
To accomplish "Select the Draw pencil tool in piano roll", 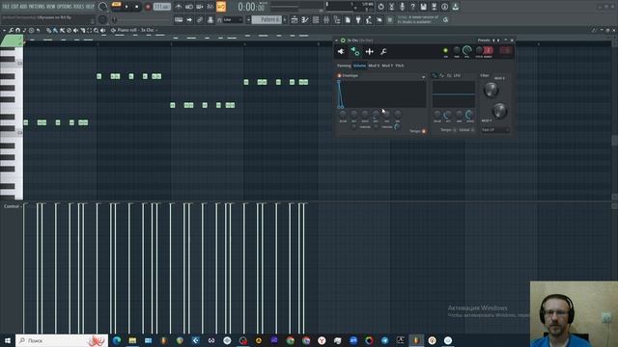I will (48, 30).
